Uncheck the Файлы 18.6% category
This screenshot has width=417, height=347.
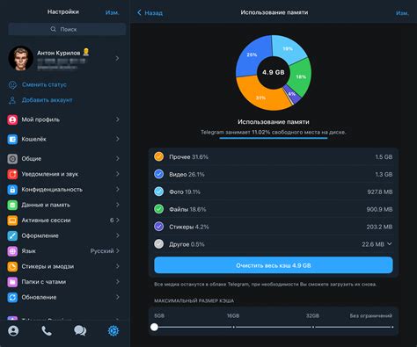point(158,209)
